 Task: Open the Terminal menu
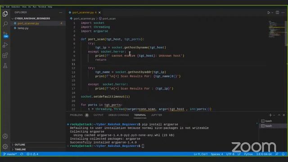point(42,7)
